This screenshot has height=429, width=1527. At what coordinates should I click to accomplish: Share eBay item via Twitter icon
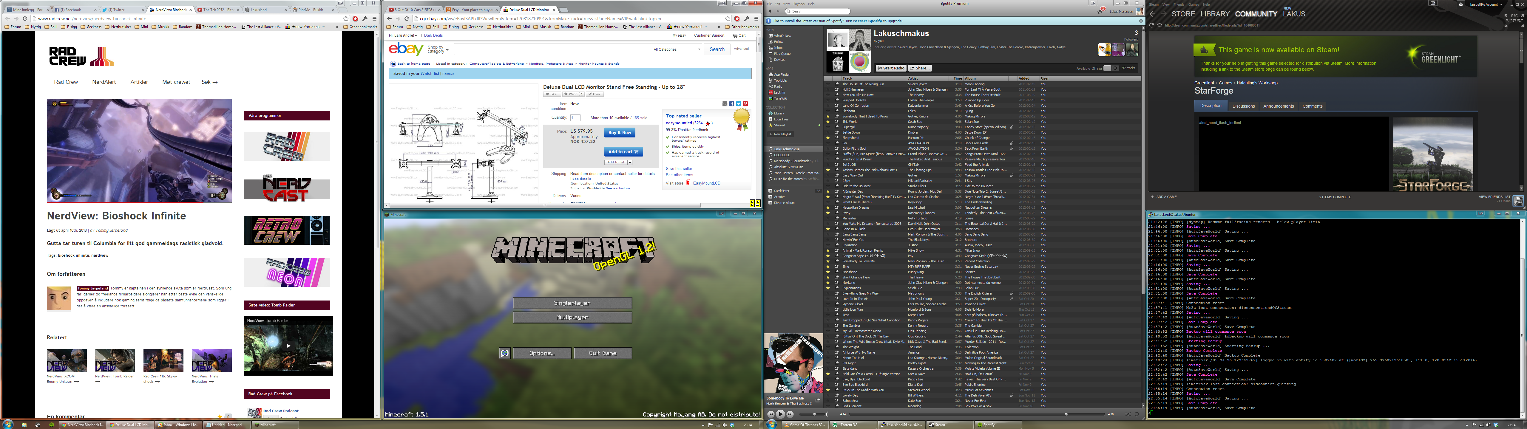739,104
